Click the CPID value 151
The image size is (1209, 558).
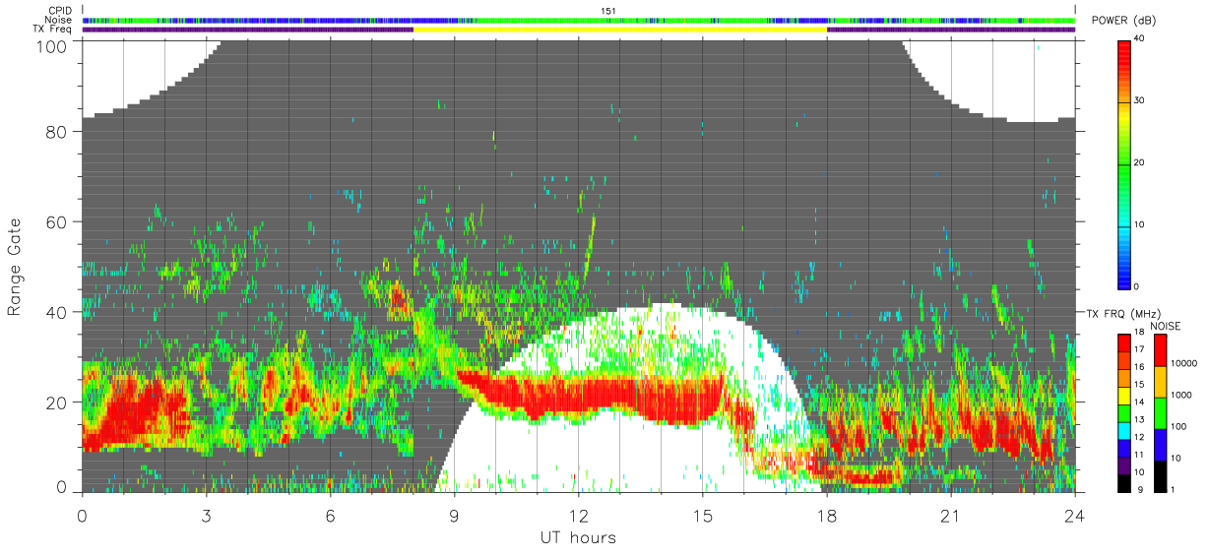608,11
